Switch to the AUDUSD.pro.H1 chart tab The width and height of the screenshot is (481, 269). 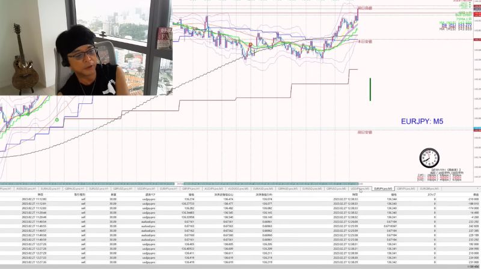(x=26, y=189)
